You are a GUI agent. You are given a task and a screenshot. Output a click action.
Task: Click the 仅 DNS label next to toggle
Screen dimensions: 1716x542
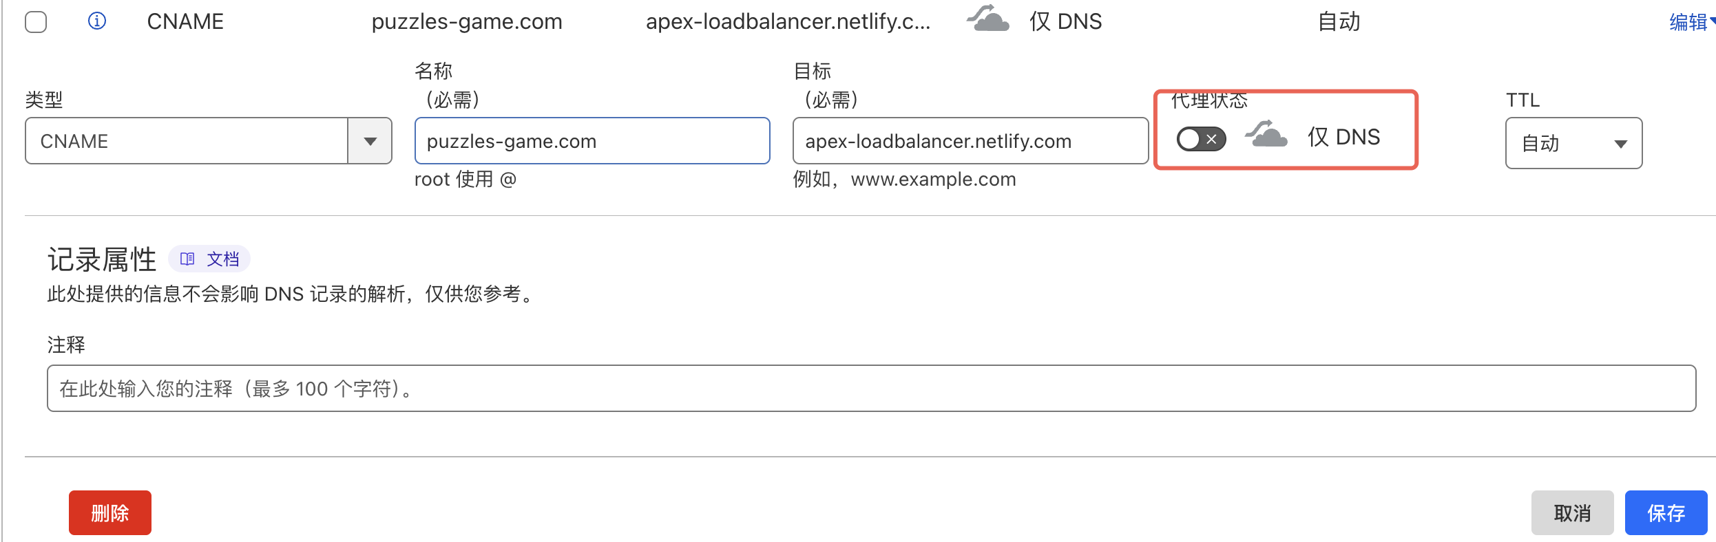pos(1343,137)
